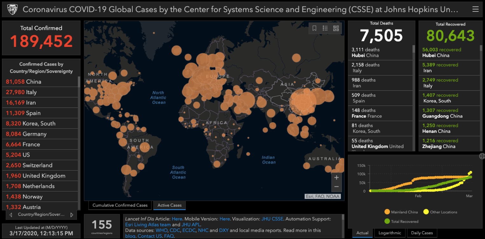Click '988 deaths Iran' entry
Screen dimensions: 485x239
pos(380,83)
